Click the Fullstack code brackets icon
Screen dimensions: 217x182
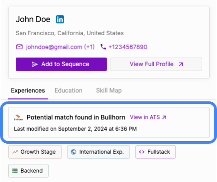pyautogui.click(x=142, y=152)
